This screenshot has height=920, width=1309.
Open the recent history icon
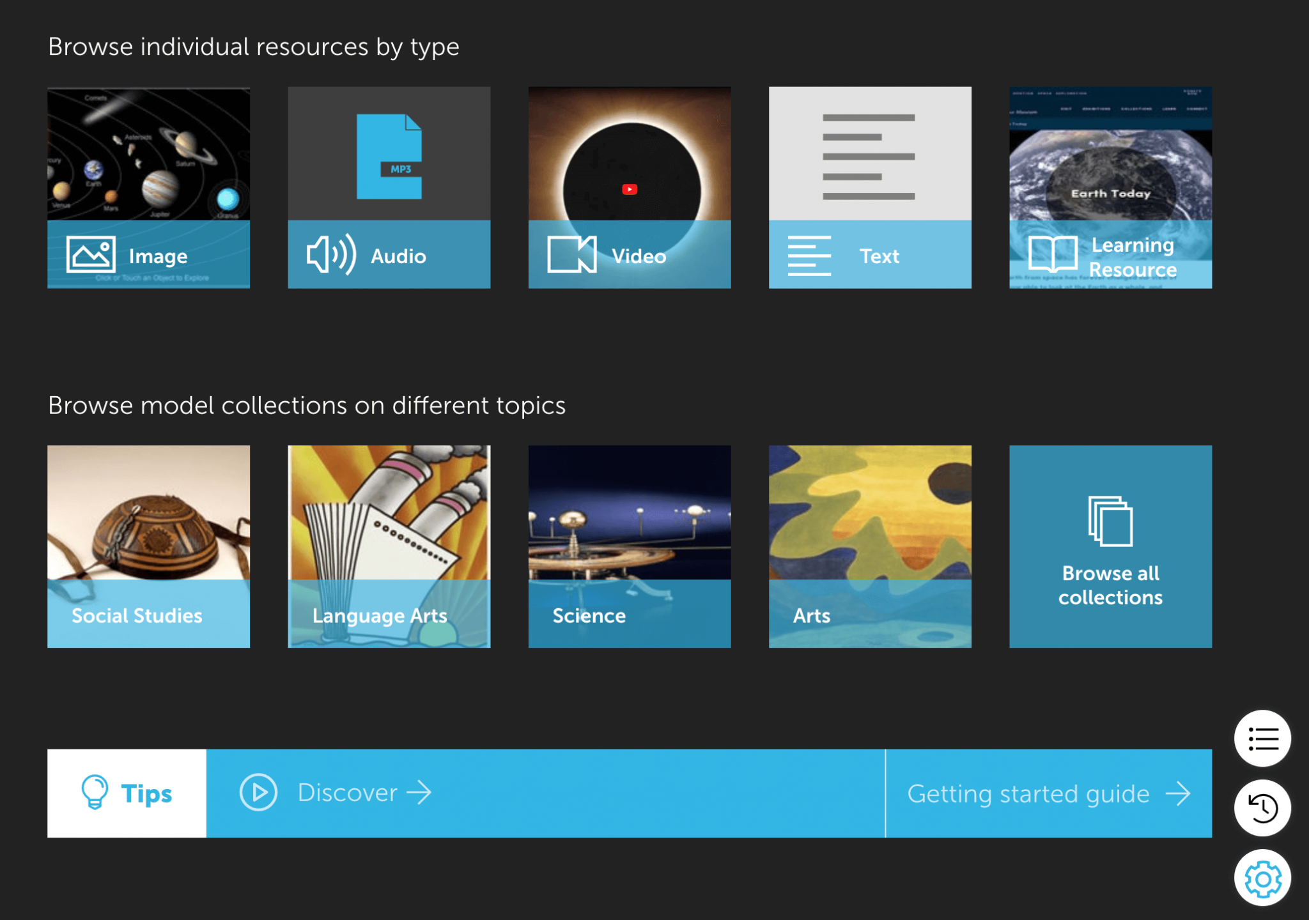tap(1262, 808)
